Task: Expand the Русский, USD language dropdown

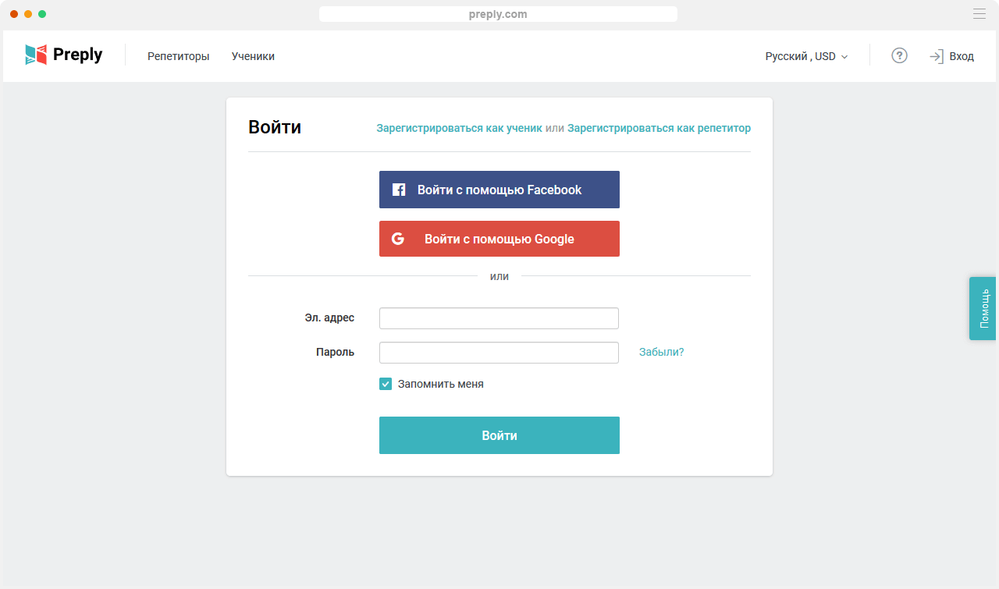Action: click(806, 56)
